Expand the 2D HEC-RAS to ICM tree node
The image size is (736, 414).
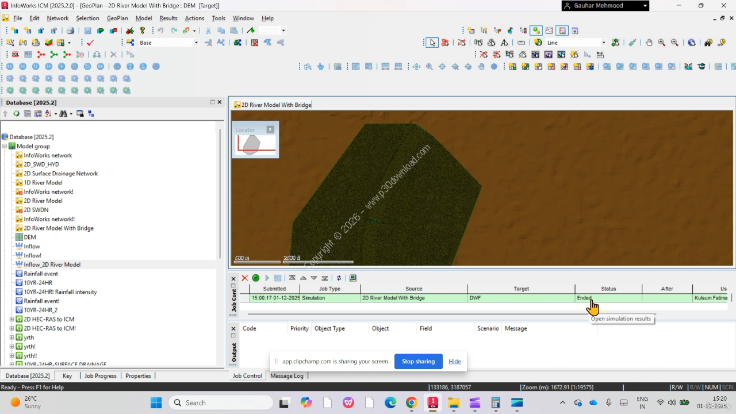coord(12,319)
